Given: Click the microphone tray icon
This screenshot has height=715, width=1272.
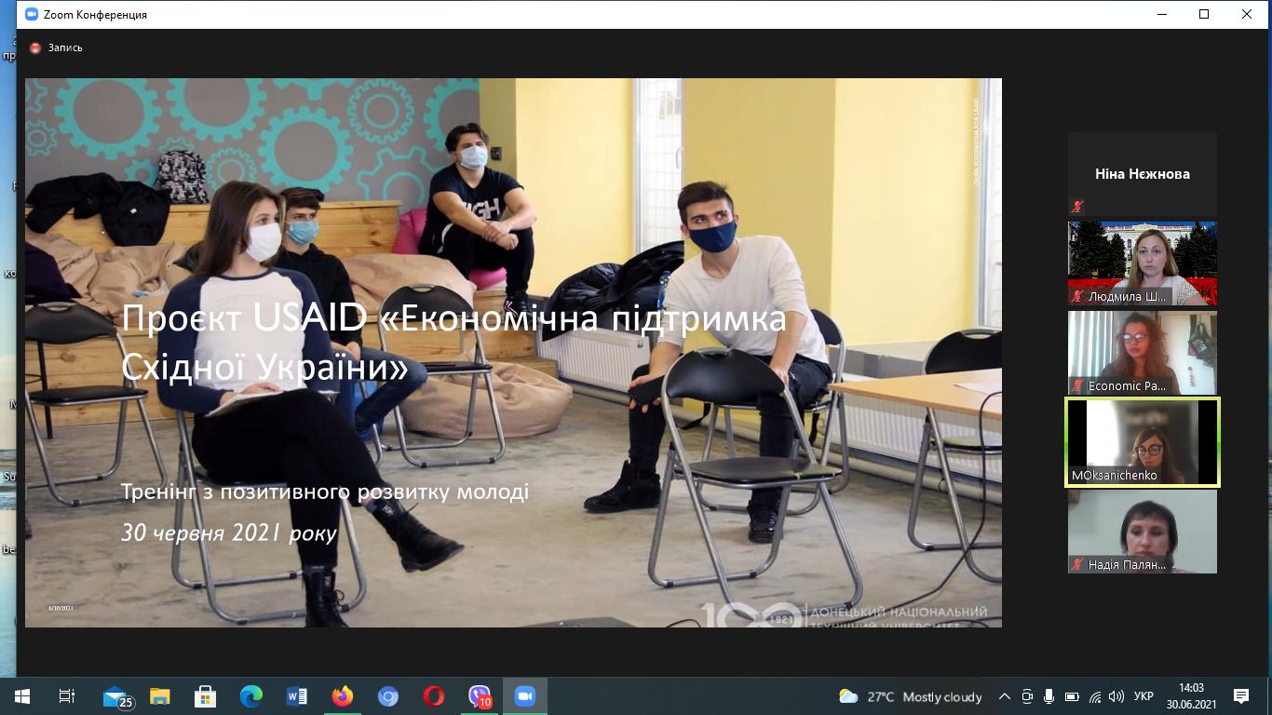Looking at the screenshot, I should (1049, 696).
